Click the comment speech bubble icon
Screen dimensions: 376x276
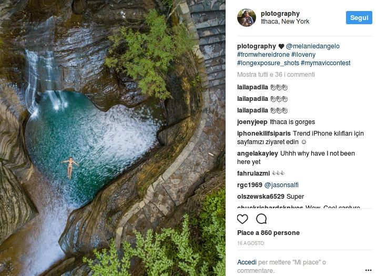(x=261, y=219)
